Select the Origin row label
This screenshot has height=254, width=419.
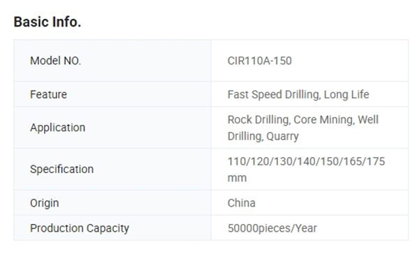[45, 203]
